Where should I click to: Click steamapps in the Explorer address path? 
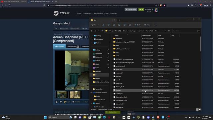tap(132, 31)
